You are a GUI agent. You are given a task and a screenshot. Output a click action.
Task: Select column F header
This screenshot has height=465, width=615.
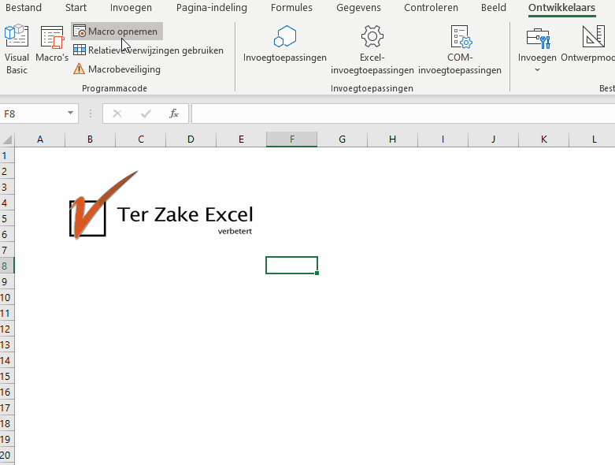pyautogui.click(x=291, y=139)
